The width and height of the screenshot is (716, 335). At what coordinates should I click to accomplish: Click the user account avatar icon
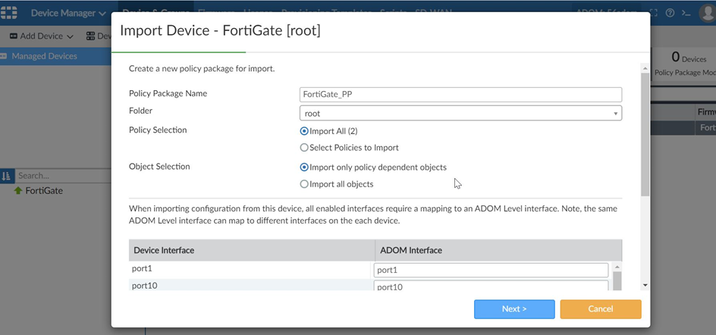[706, 13]
